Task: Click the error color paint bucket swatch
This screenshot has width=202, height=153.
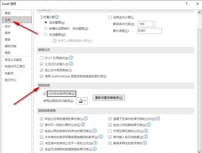Action: coord(80,101)
